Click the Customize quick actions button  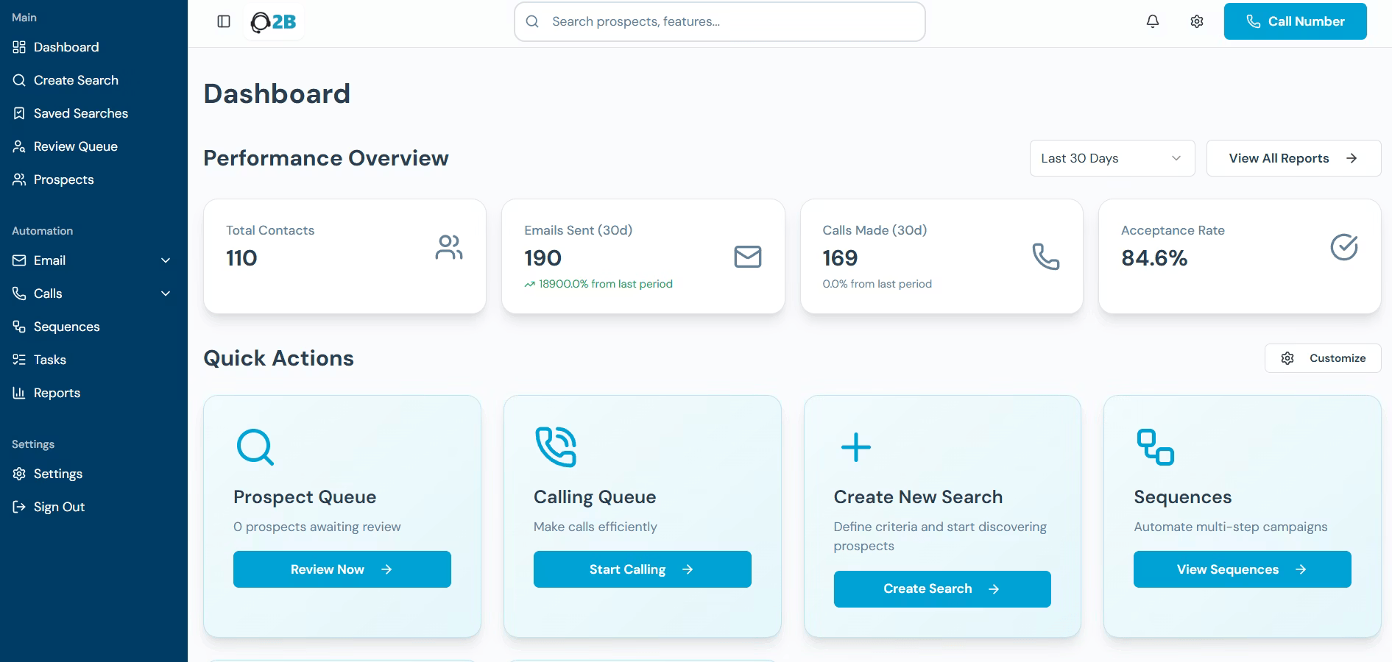click(x=1322, y=358)
